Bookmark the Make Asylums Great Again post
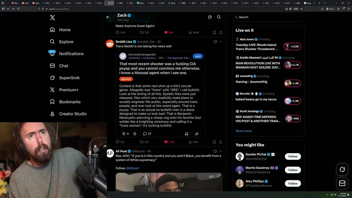This screenshot has height=198, width=352. 214,32
